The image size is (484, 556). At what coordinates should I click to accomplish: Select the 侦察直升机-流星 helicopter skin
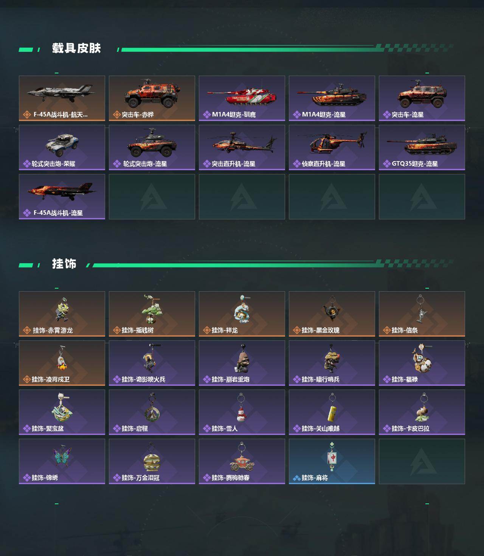click(x=332, y=148)
